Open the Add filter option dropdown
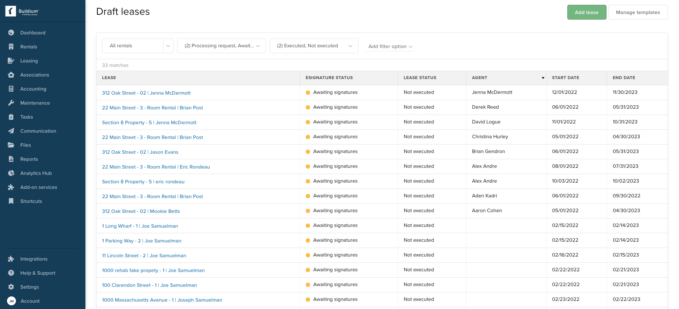This screenshot has width=679, height=309. click(390, 47)
